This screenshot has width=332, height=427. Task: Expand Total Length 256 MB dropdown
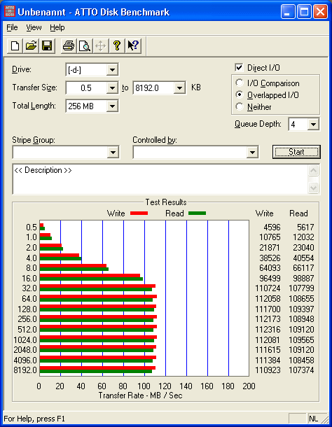pos(112,106)
